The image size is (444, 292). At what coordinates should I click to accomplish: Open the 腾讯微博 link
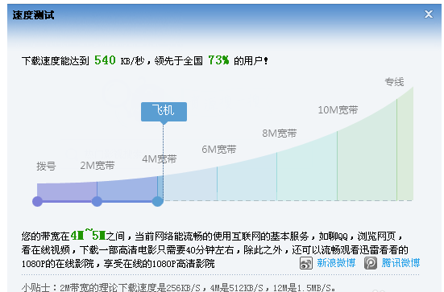click(400, 263)
